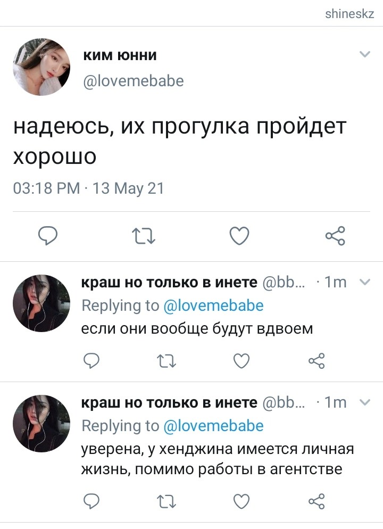The height and width of the screenshot is (529, 383).
Task: Reply to the comment 'если они вообще будут вдвоем'
Action: 91,361
